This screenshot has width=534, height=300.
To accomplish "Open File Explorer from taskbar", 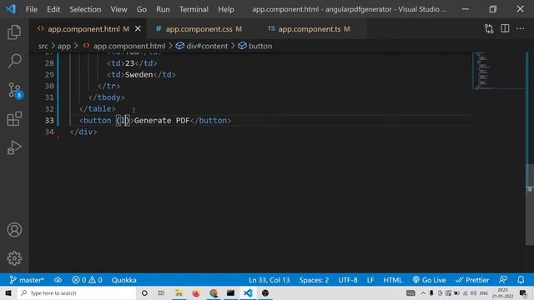I will pyautogui.click(x=179, y=292).
